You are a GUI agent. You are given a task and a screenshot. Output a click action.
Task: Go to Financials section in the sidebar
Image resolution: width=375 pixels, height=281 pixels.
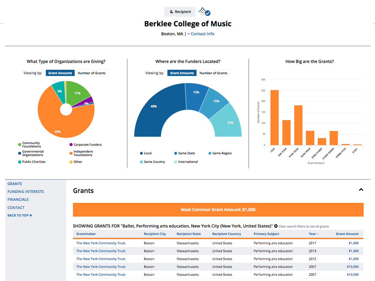[x=18, y=200]
